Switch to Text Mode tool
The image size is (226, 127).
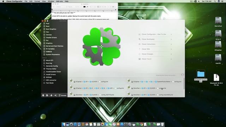pyautogui.click(x=49, y=83)
